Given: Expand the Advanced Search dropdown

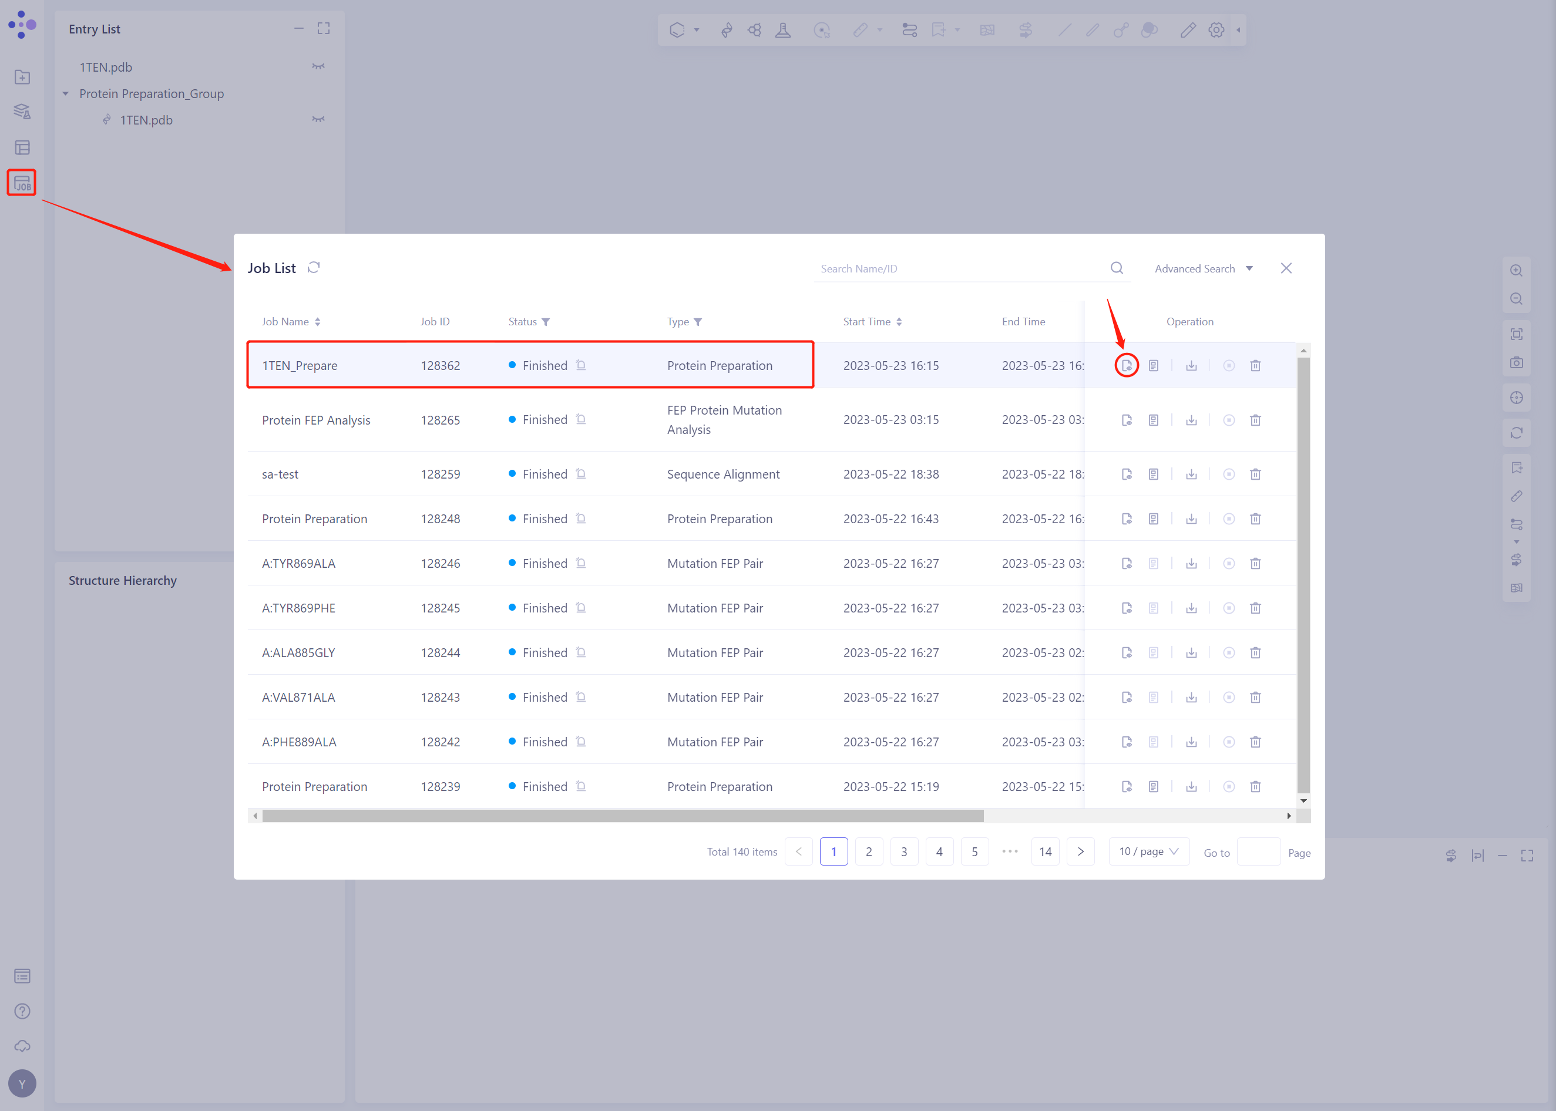Looking at the screenshot, I should pyautogui.click(x=1204, y=269).
